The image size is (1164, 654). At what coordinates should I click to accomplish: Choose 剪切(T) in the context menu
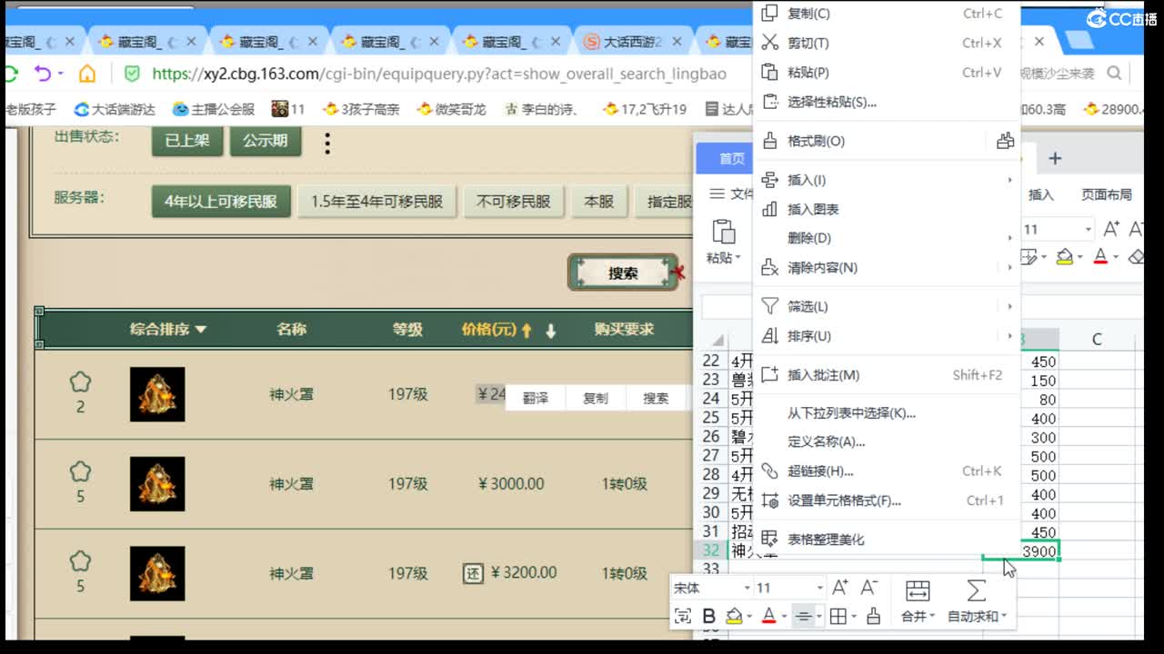click(887, 43)
